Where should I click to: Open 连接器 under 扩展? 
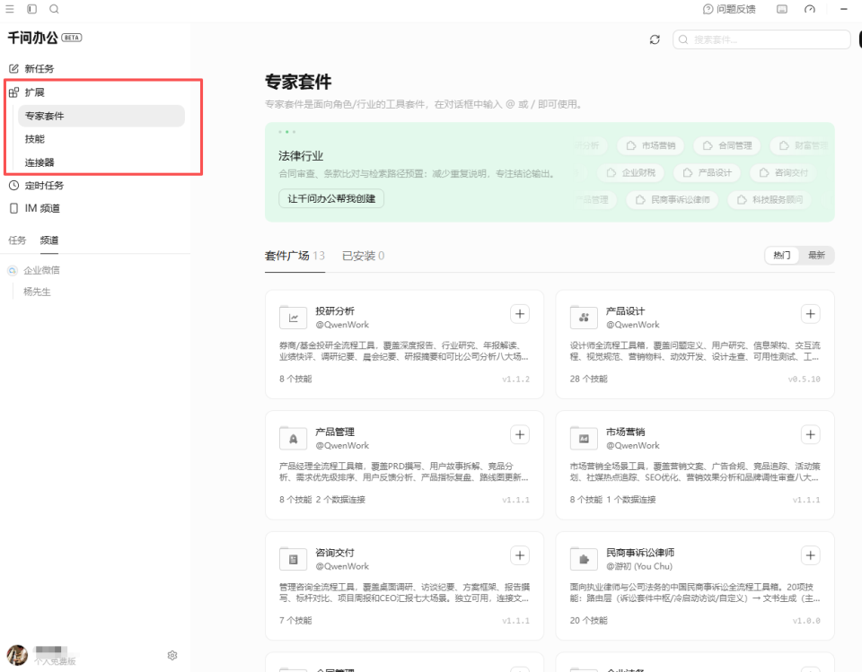click(x=40, y=162)
